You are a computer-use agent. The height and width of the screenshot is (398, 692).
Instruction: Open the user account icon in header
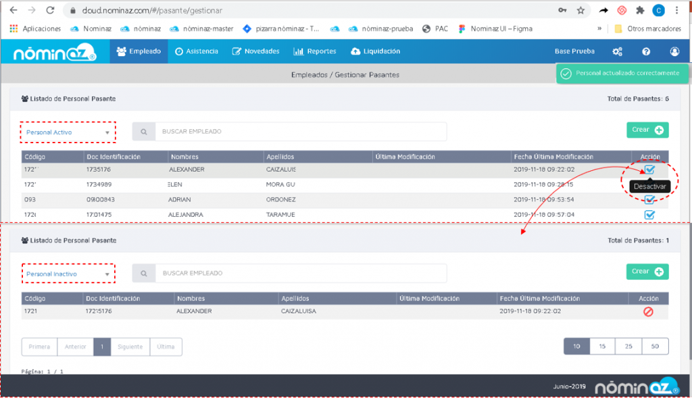pos(674,51)
